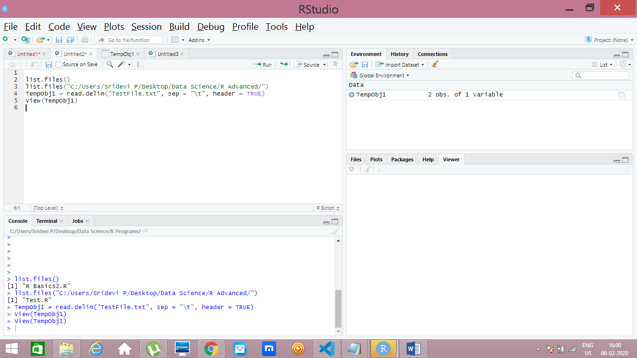
Task: Click the Load workspace folder icon
Action: tap(354, 64)
